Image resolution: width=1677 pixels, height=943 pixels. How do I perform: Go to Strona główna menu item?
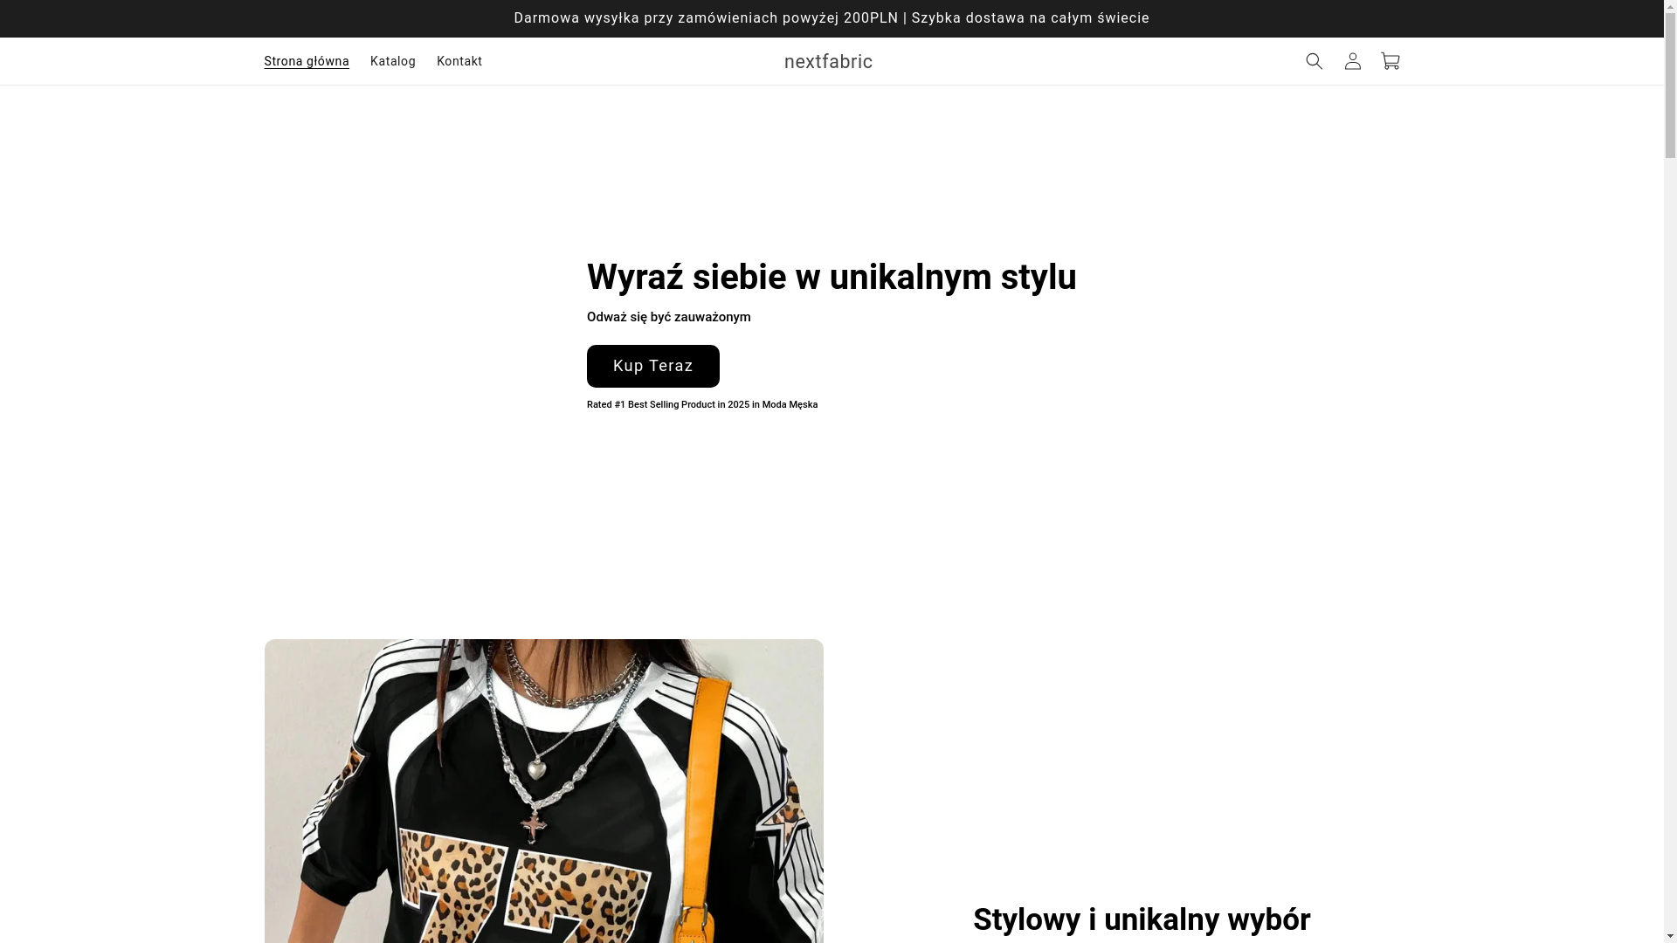[306, 61]
